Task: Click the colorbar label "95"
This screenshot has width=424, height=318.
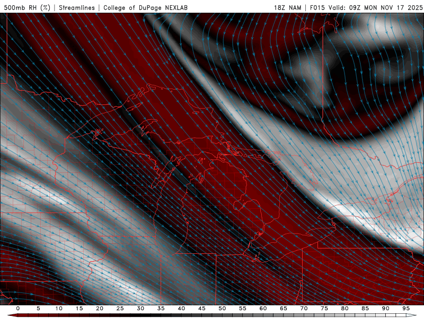Action: [x=406, y=308]
